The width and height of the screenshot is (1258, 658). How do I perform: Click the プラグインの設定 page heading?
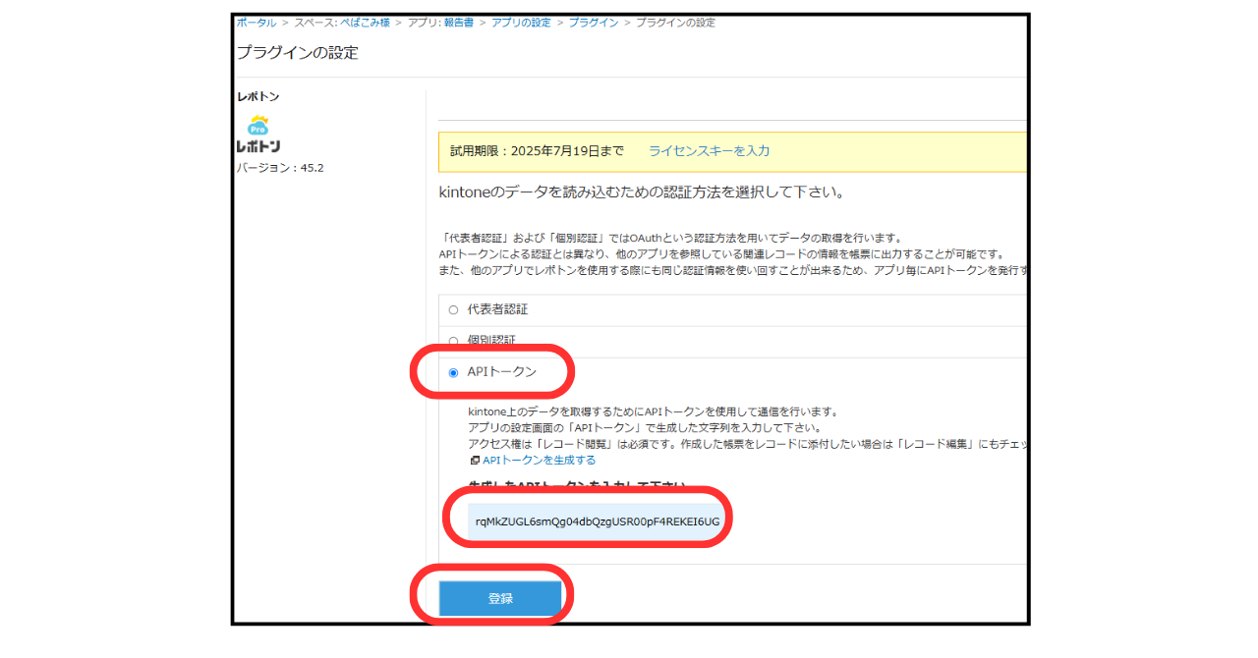pos(297,53)
